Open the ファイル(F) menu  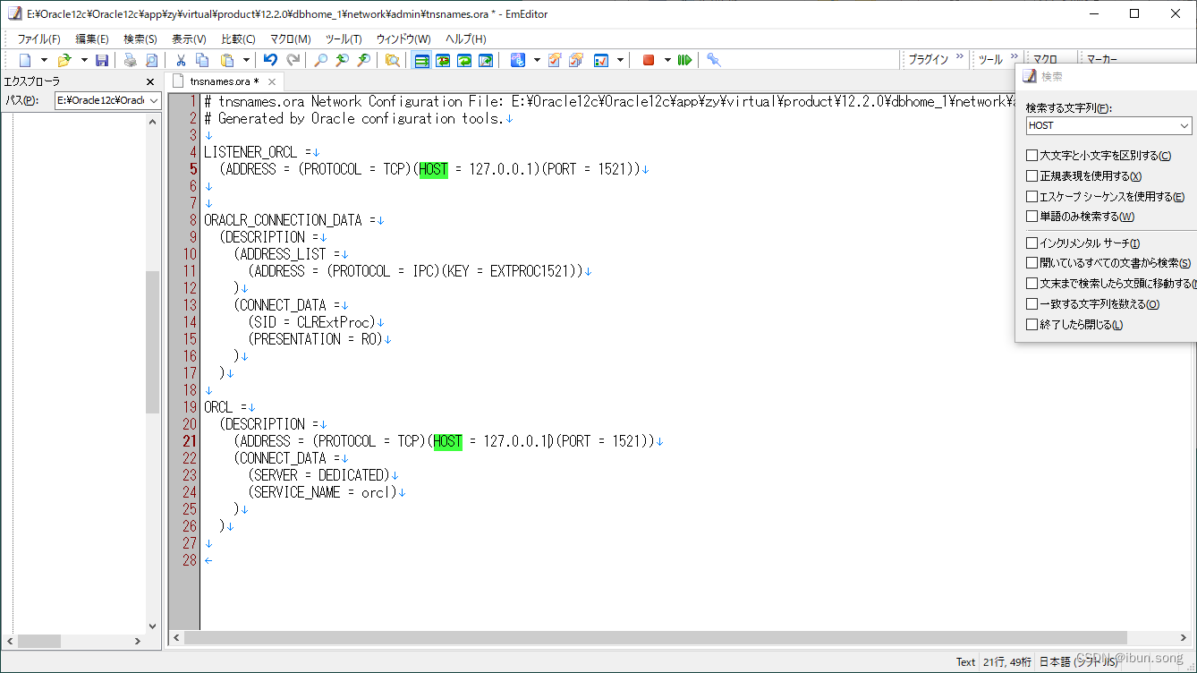click(38, 38)
